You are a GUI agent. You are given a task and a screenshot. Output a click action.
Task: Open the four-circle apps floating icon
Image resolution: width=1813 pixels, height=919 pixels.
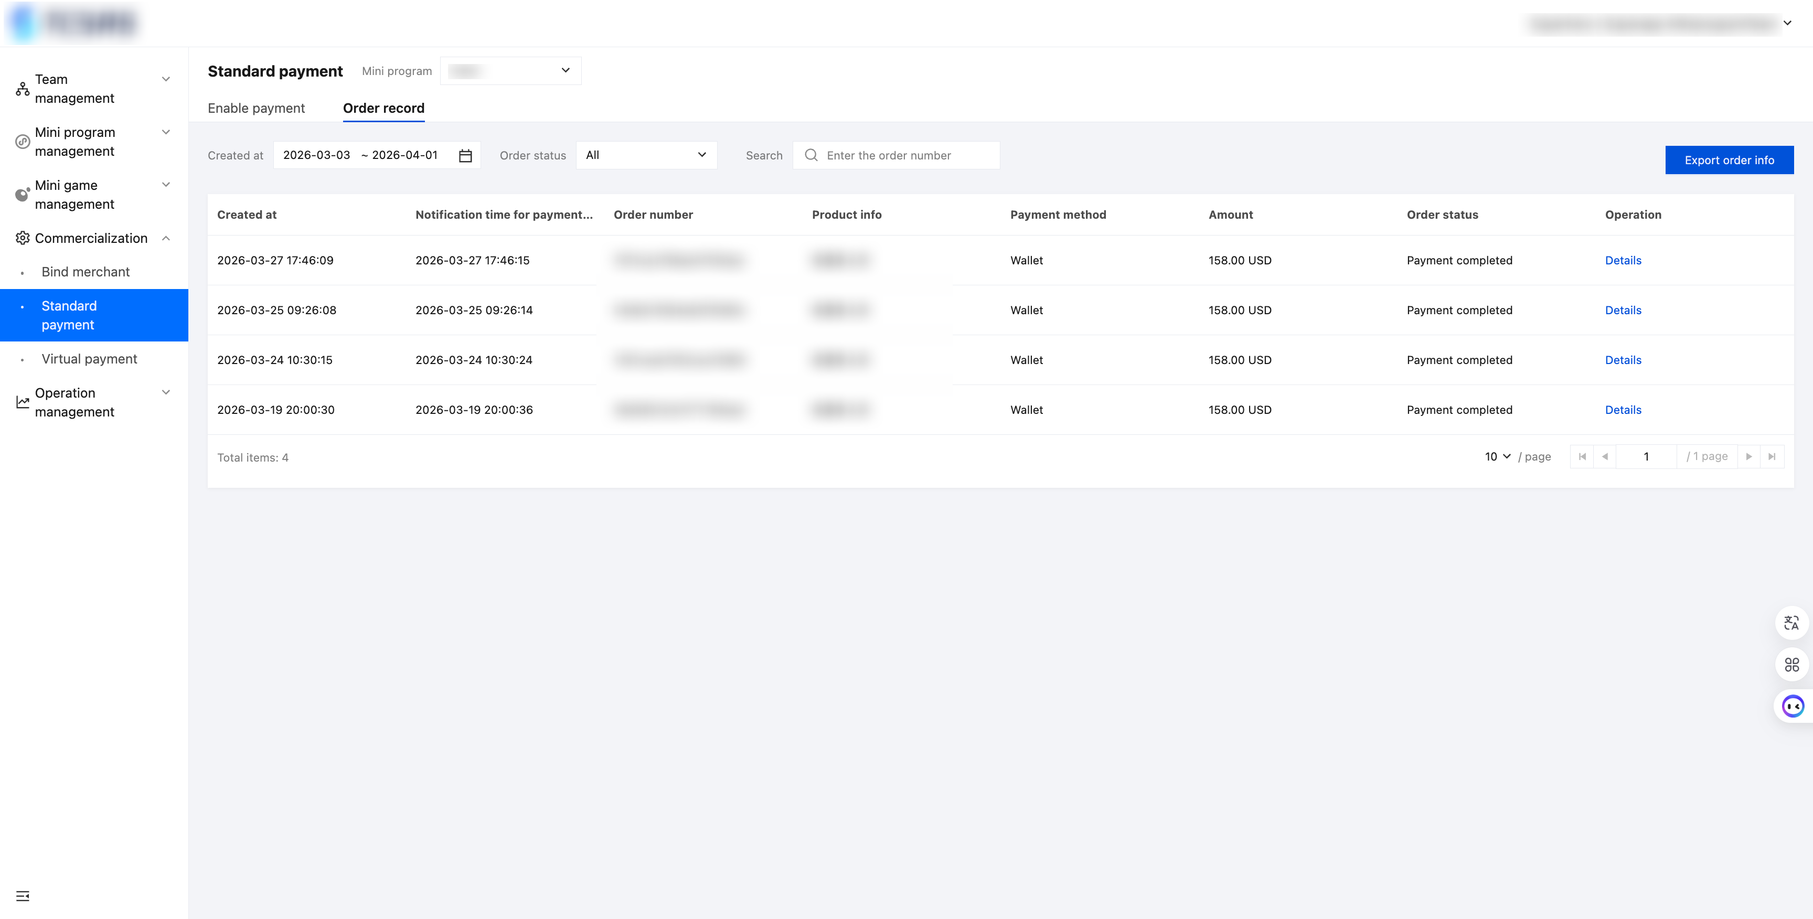click(1791, 664)
